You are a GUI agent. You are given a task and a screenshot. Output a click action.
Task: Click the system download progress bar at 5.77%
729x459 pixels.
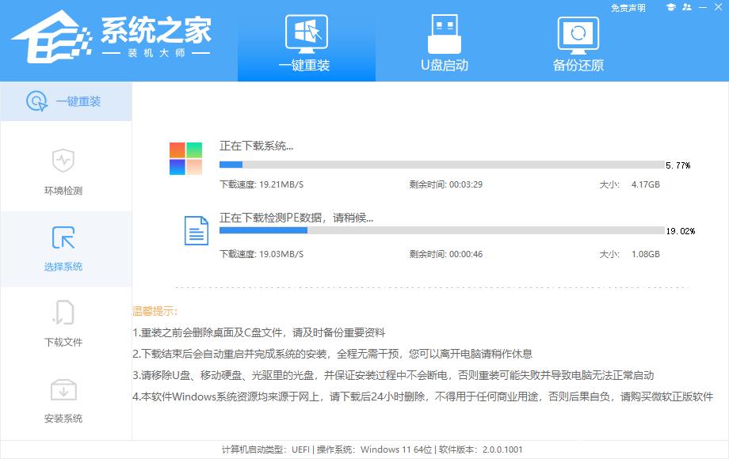(x=436, y=163)
